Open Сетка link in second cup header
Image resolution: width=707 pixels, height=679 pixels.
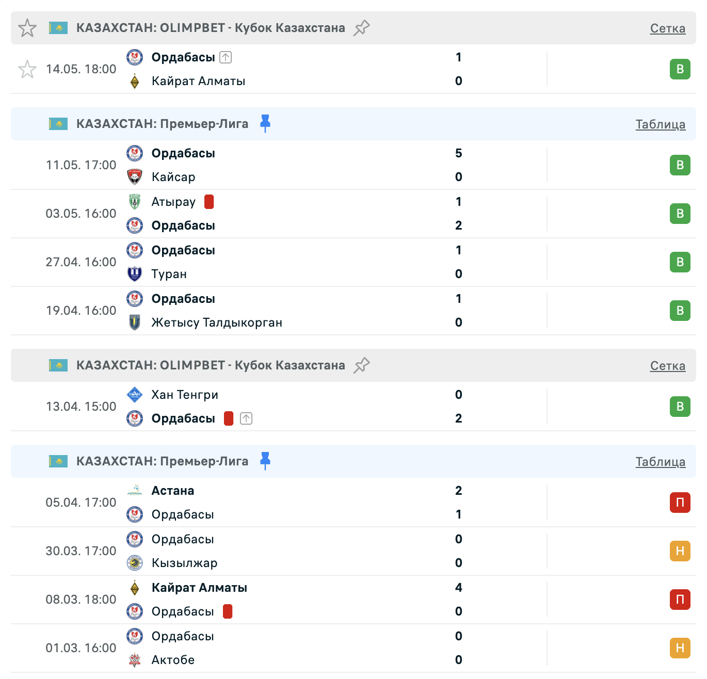668,366
